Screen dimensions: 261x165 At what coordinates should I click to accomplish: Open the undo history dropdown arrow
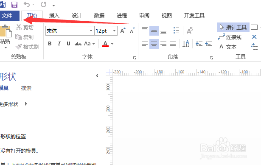pos(33,5)
